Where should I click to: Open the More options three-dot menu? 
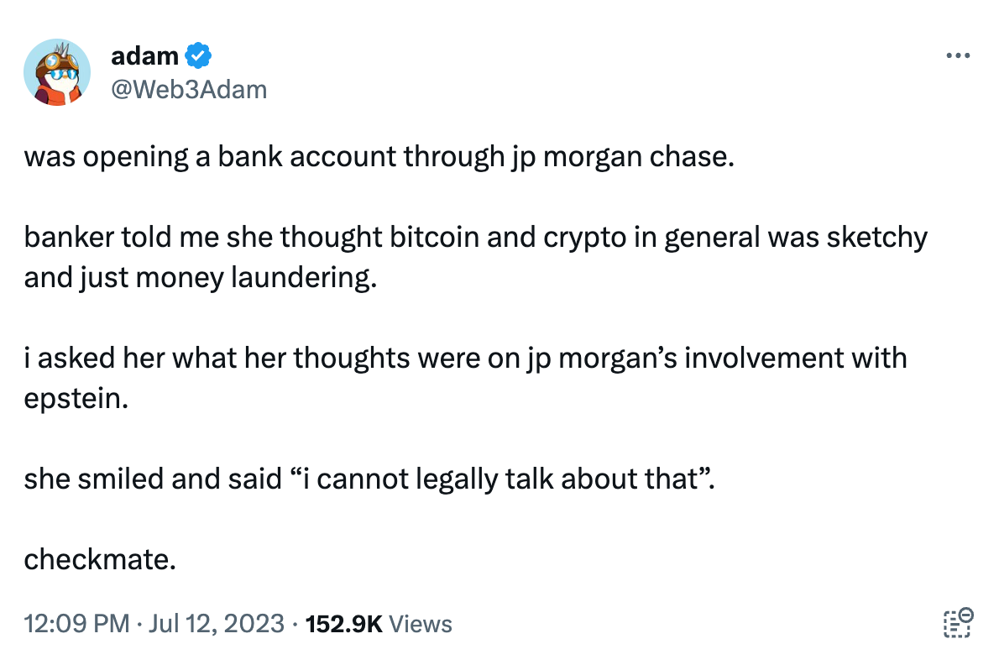click(958, 56)
